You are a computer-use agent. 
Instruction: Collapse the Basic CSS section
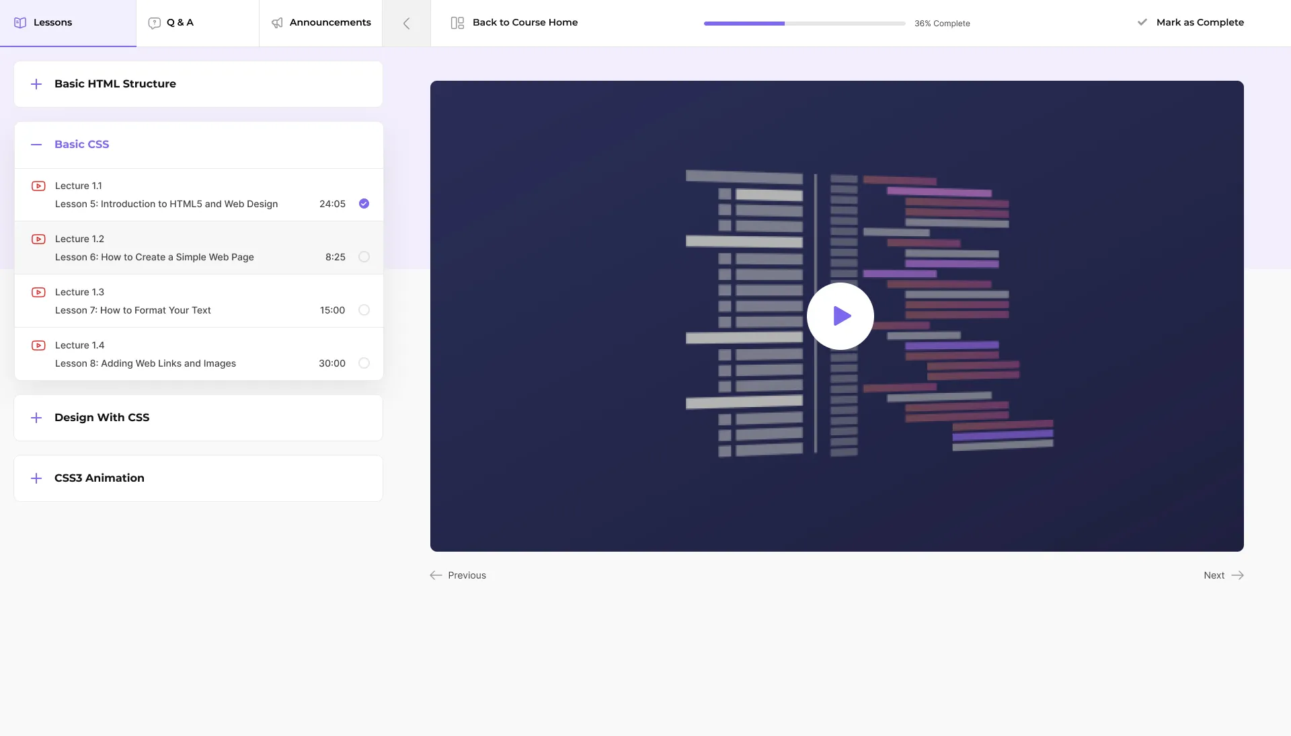coord(198,145)
